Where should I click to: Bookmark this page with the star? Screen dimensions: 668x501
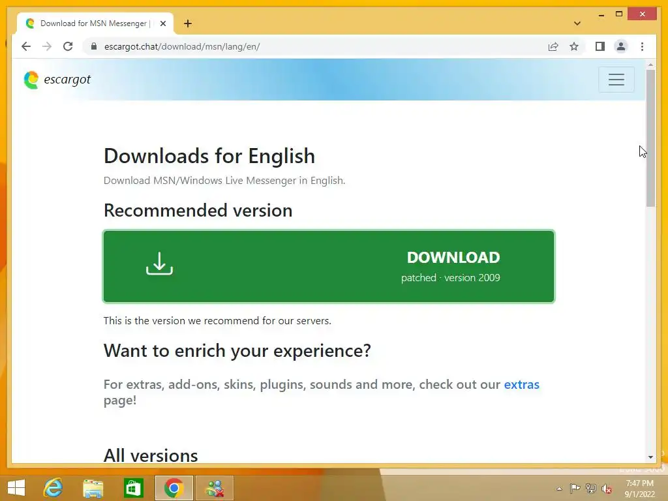click(x=574, y=46)
